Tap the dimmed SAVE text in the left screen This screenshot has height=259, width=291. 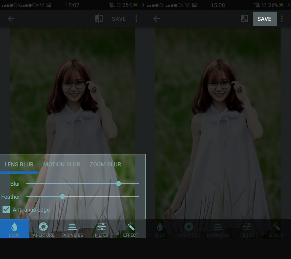point(119,19)
